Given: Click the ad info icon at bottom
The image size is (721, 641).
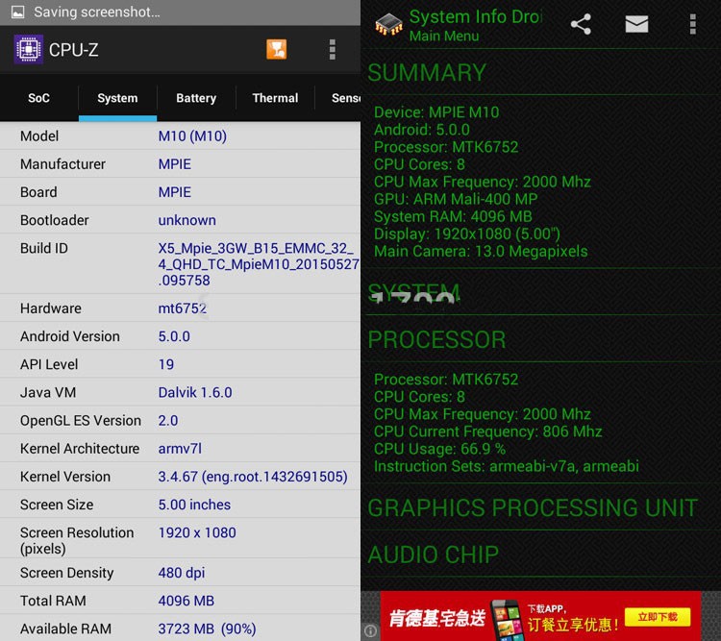Looking at the screenshot, I should [370, 630].
